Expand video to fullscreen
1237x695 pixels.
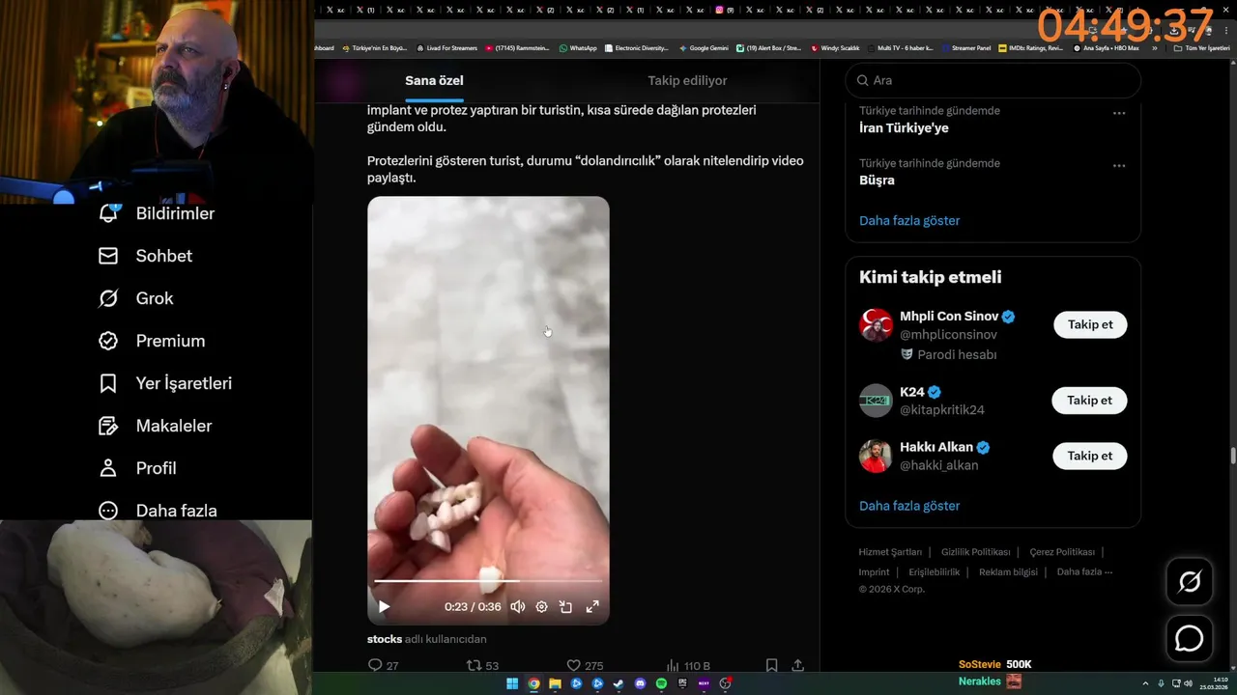click(x=592, y=607)
